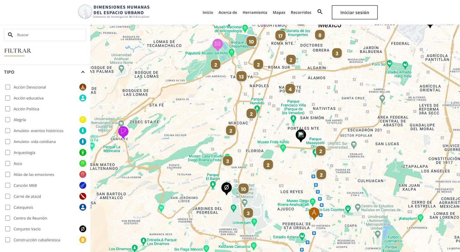Screen dimensions: 460x252
Task: Toggle the Conjunto Vacío filter checkbox
Action: 8,229
